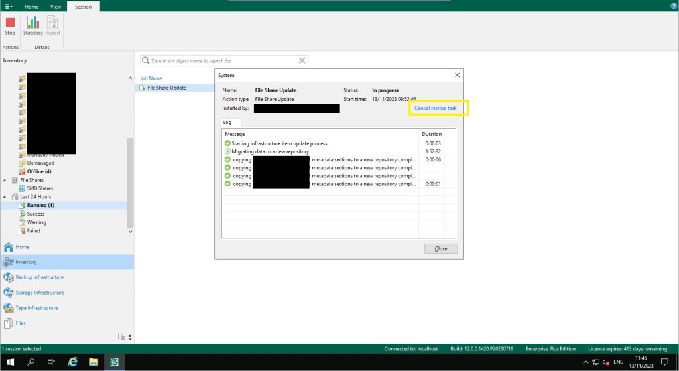Screen dimensions: 679x371
Task: Click Veeam console taskbar icon
Action: point(114,362)
